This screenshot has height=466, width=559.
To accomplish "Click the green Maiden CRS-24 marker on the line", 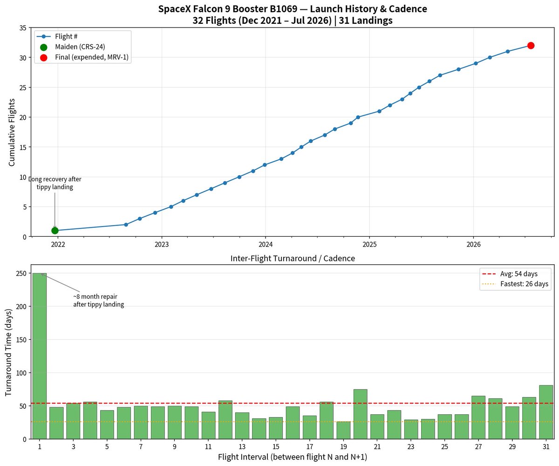I will point(55,230).
